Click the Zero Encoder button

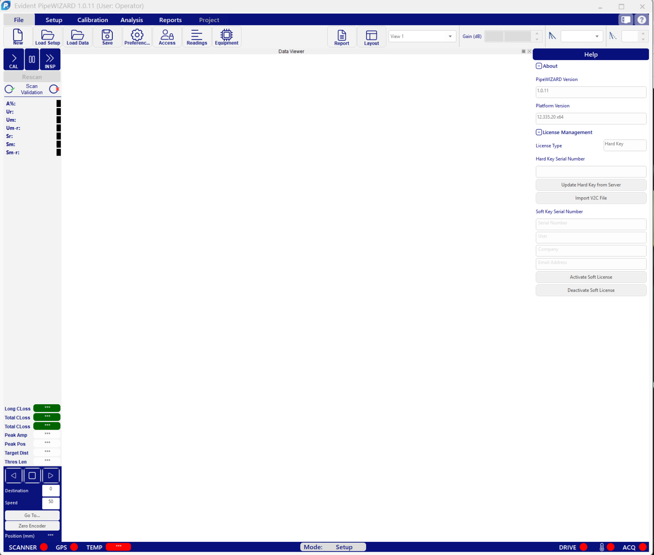point(32,526)
